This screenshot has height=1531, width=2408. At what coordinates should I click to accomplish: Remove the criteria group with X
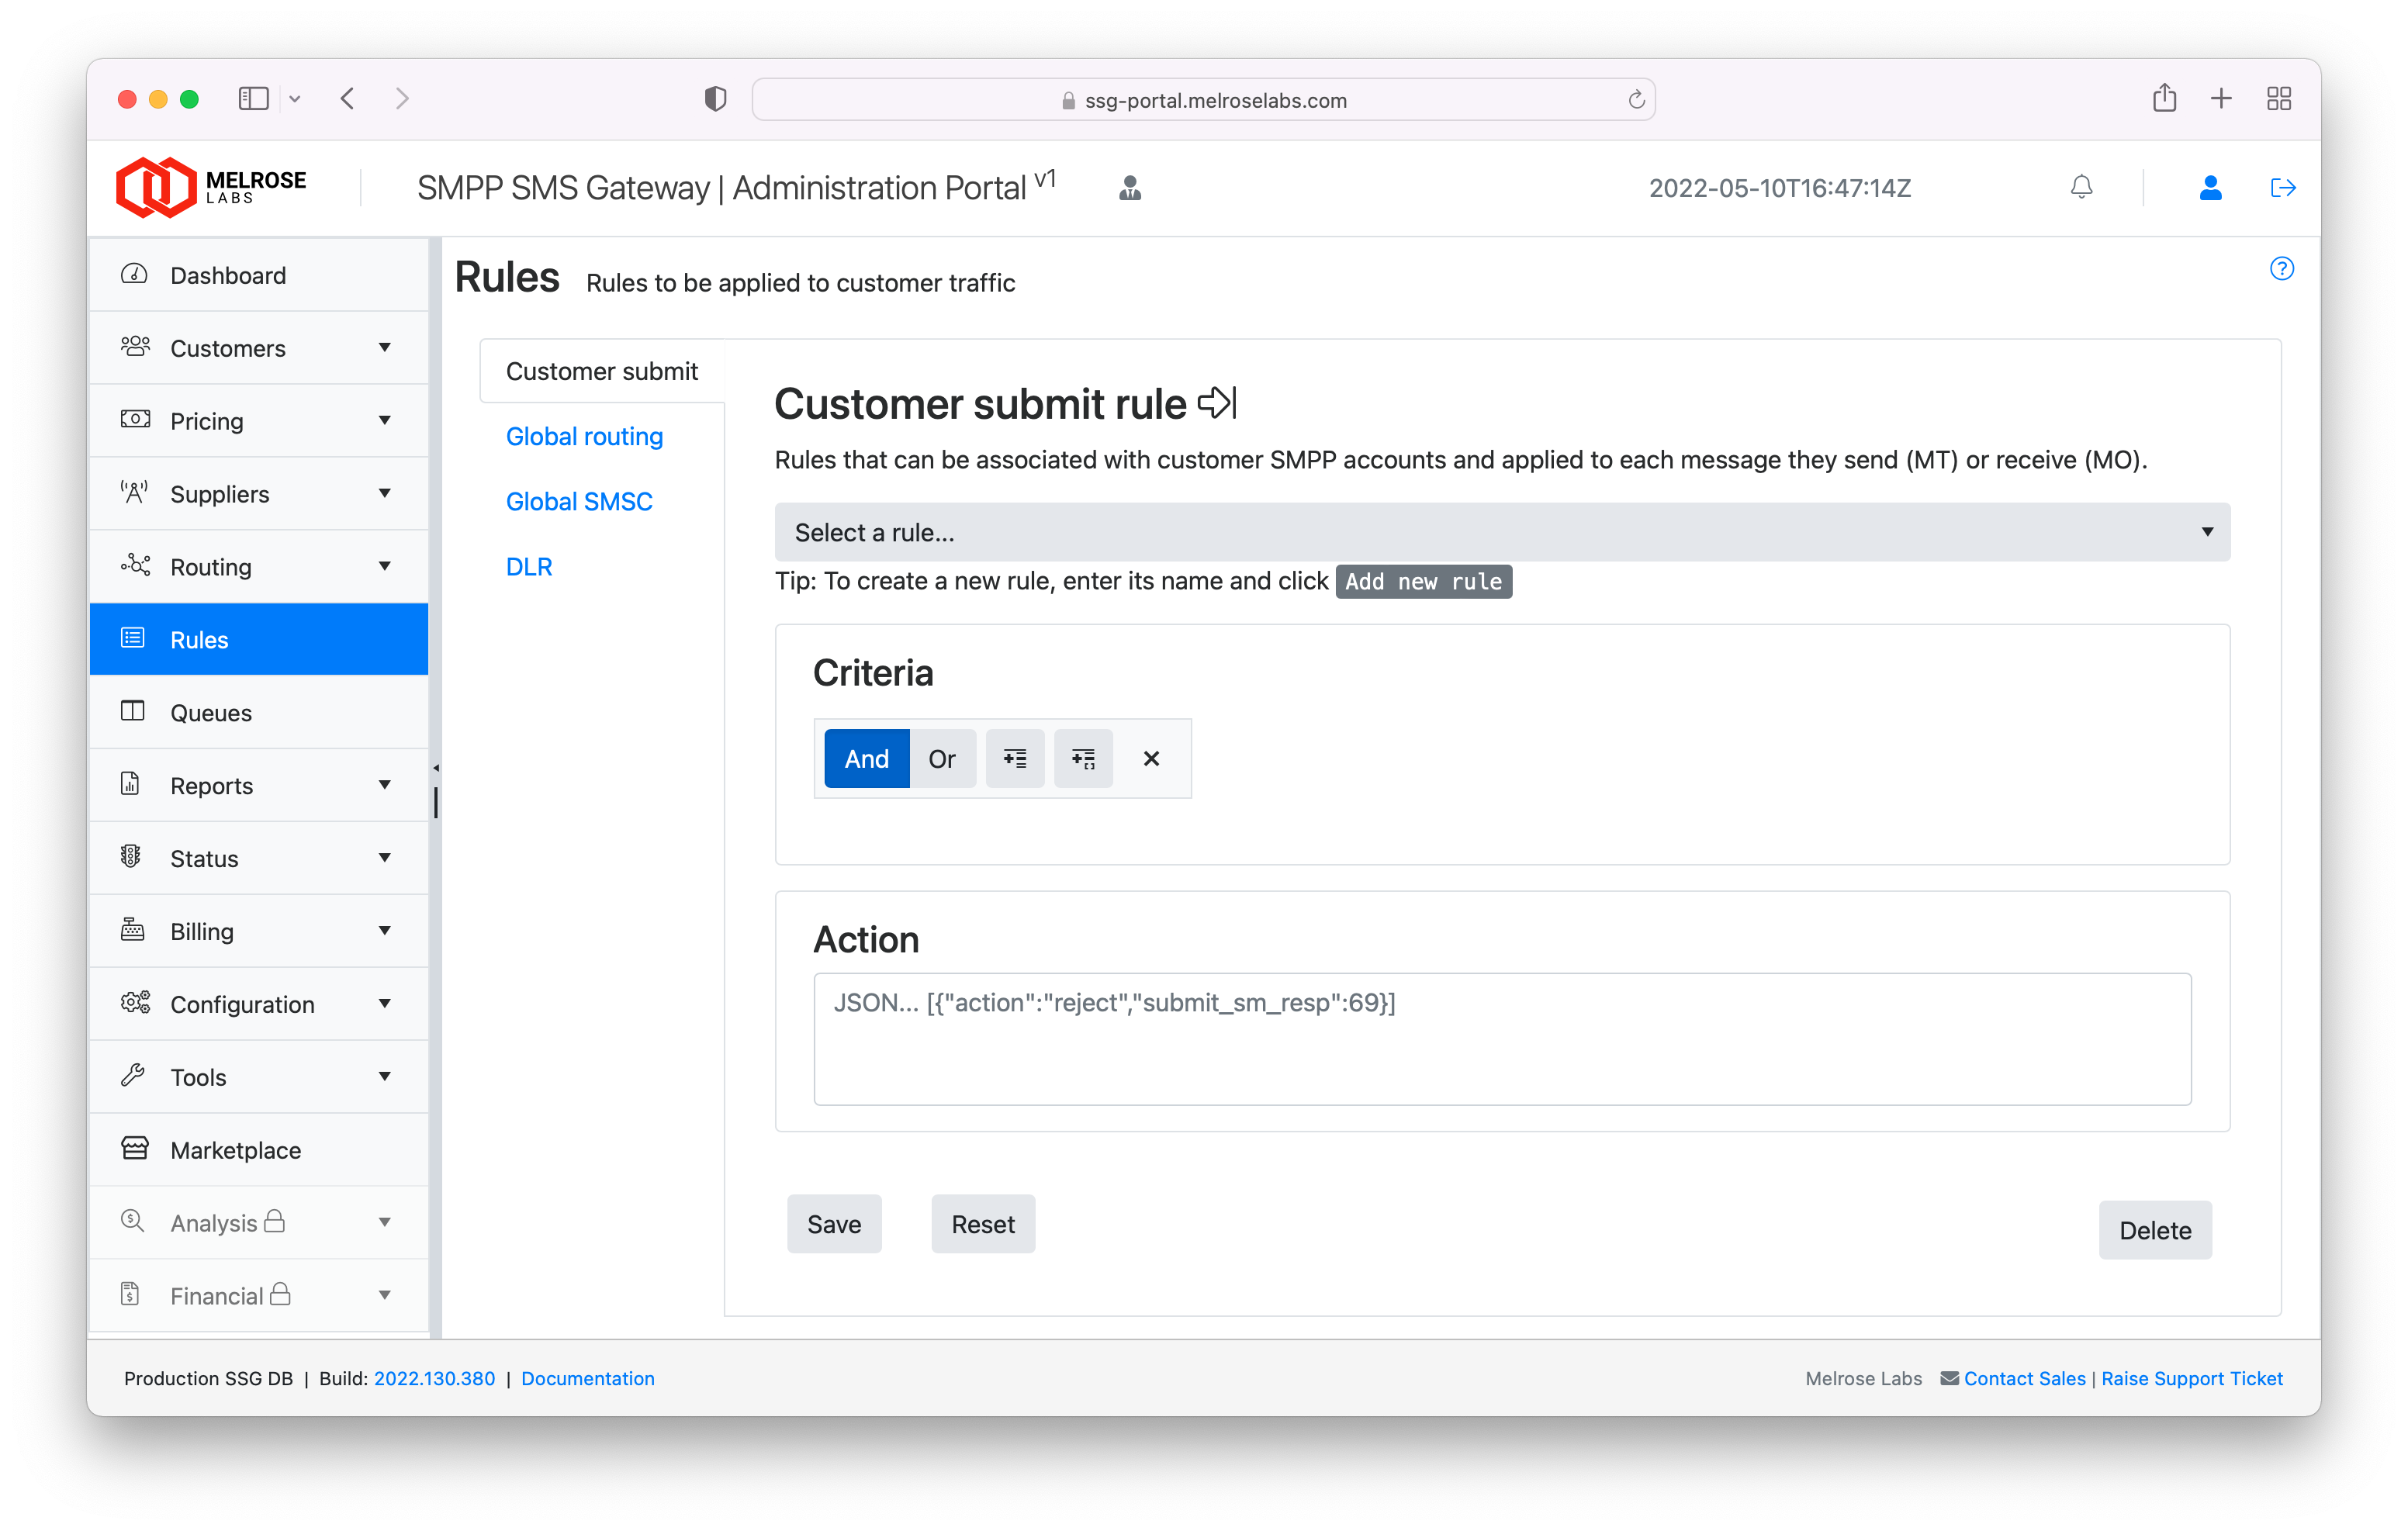tap(1151, 759)
